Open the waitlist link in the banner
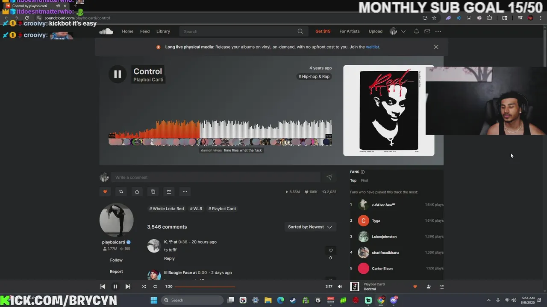 372,47
